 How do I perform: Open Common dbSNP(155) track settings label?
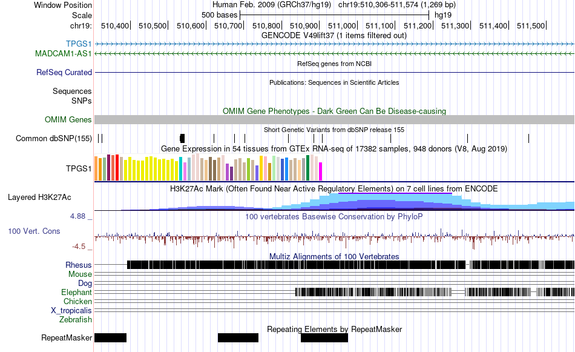[x=53, y=138]
